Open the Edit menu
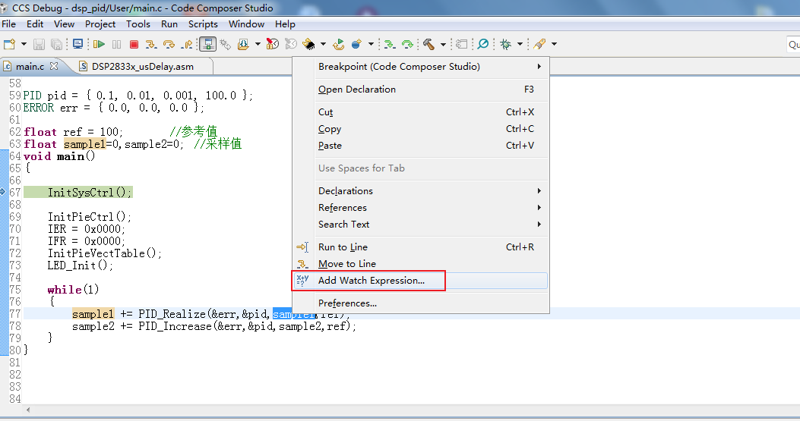800x421 pixels. point(35,24)
